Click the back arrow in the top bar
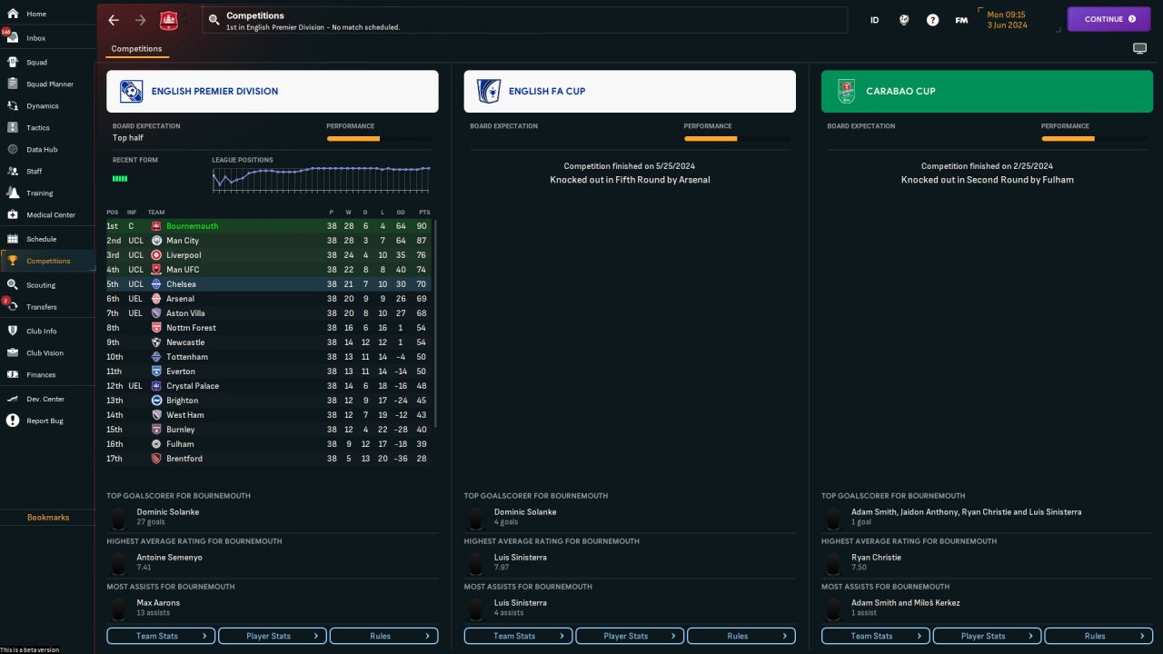This screenshot has width=1163, height=654. [x=114, y=20]
